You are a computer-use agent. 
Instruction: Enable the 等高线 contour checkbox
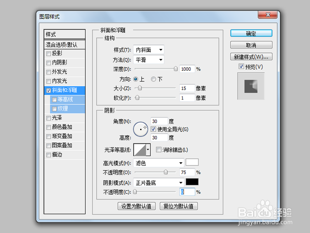tap(54, 100)
